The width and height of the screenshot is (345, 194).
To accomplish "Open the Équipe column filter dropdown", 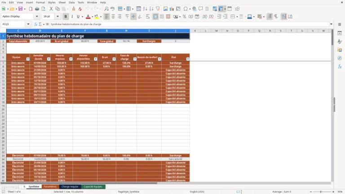I will point(28,59).
